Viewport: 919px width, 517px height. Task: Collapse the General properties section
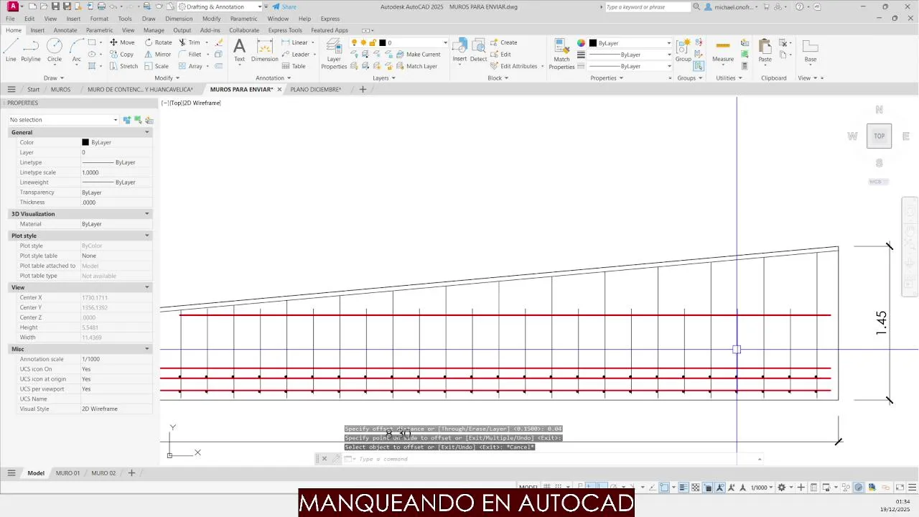tap(147, 132)
